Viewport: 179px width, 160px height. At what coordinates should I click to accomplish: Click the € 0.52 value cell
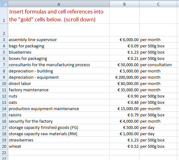(x=124, y=146)
